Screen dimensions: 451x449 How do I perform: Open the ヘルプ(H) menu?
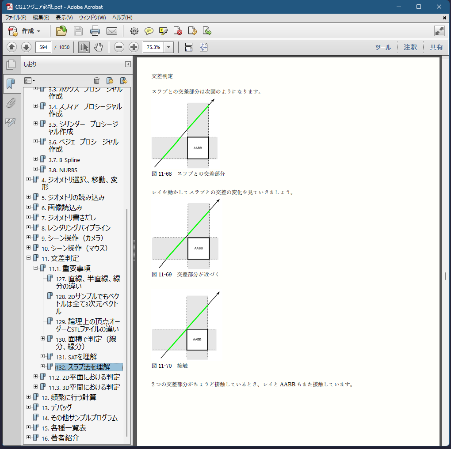point(122,18)
